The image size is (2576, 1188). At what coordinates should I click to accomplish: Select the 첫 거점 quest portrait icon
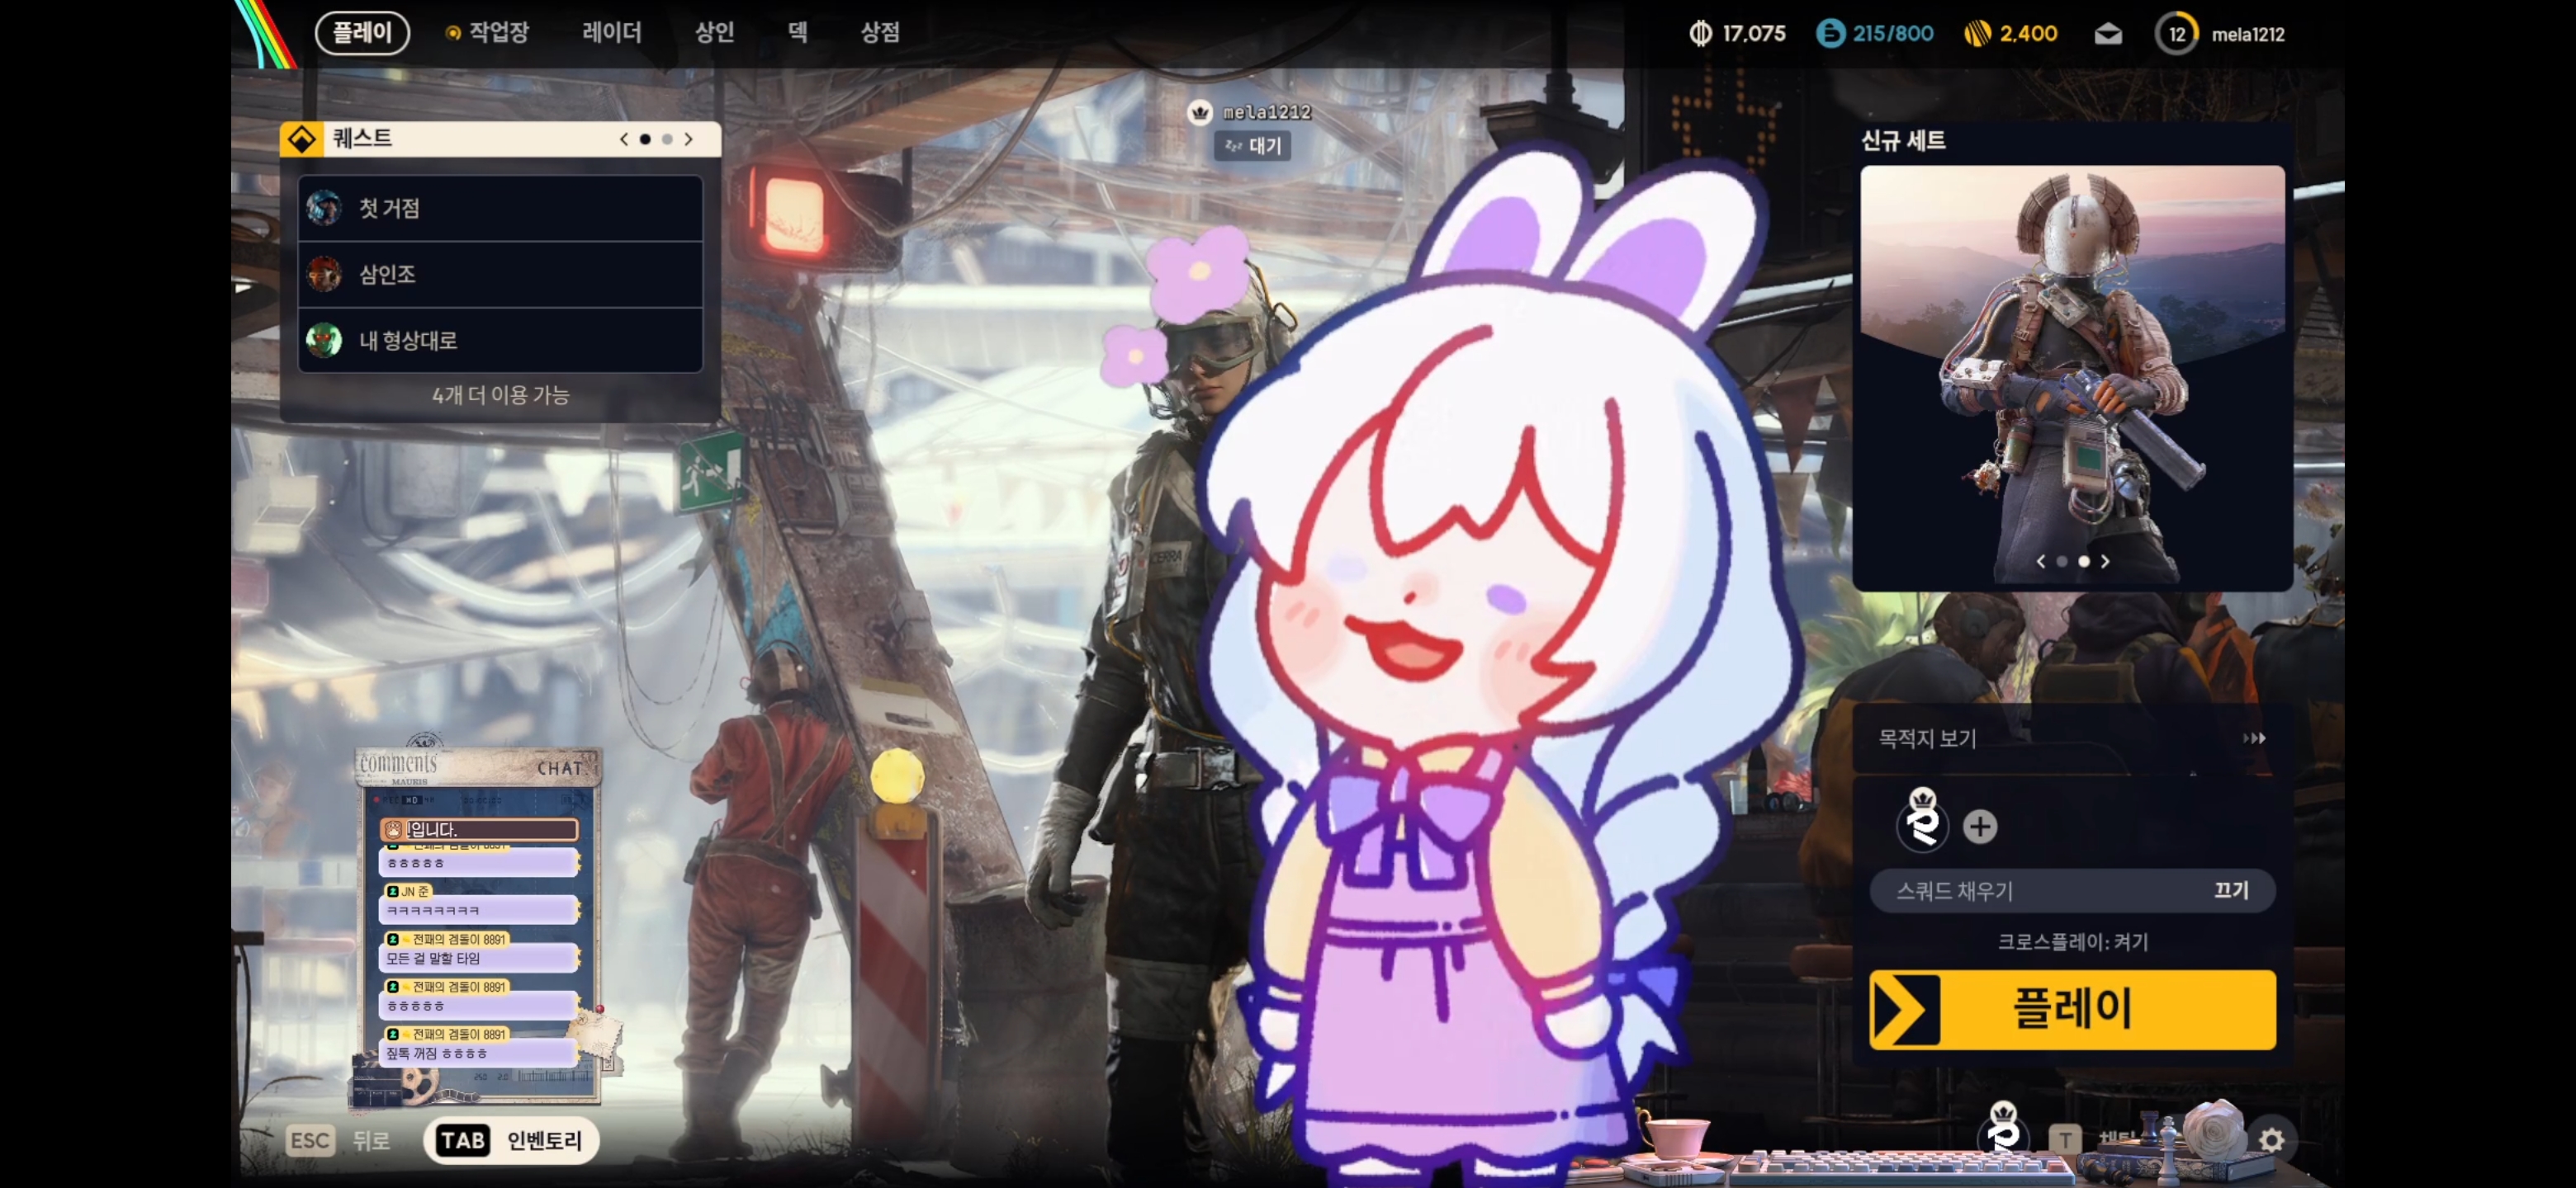point(324,208)
